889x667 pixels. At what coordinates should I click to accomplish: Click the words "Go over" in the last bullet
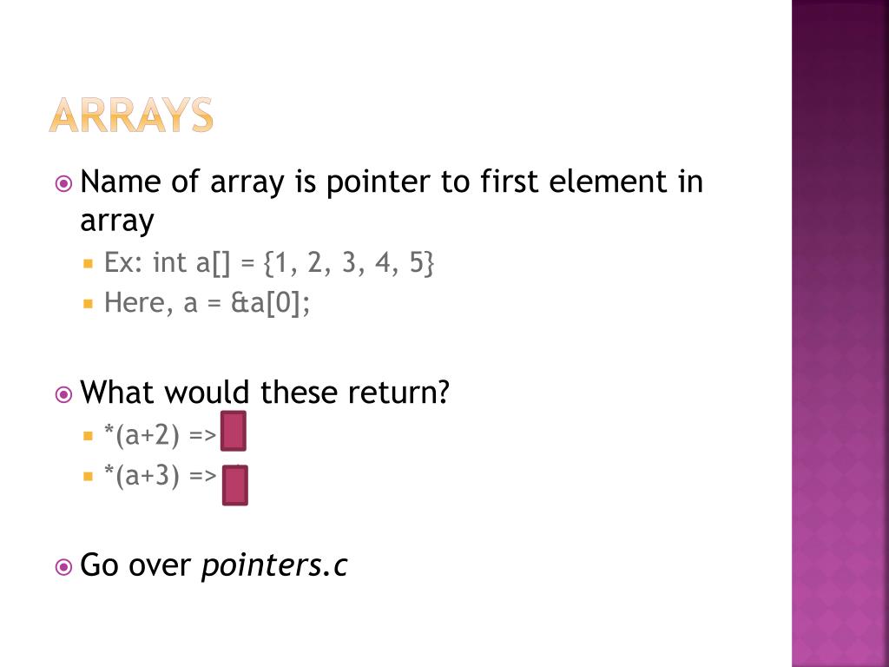tap(135, 565)
